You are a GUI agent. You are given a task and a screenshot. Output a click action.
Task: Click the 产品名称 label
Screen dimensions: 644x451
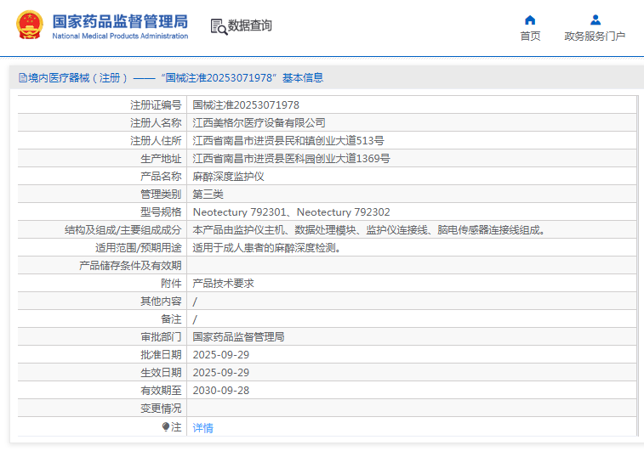click(161, 177)
